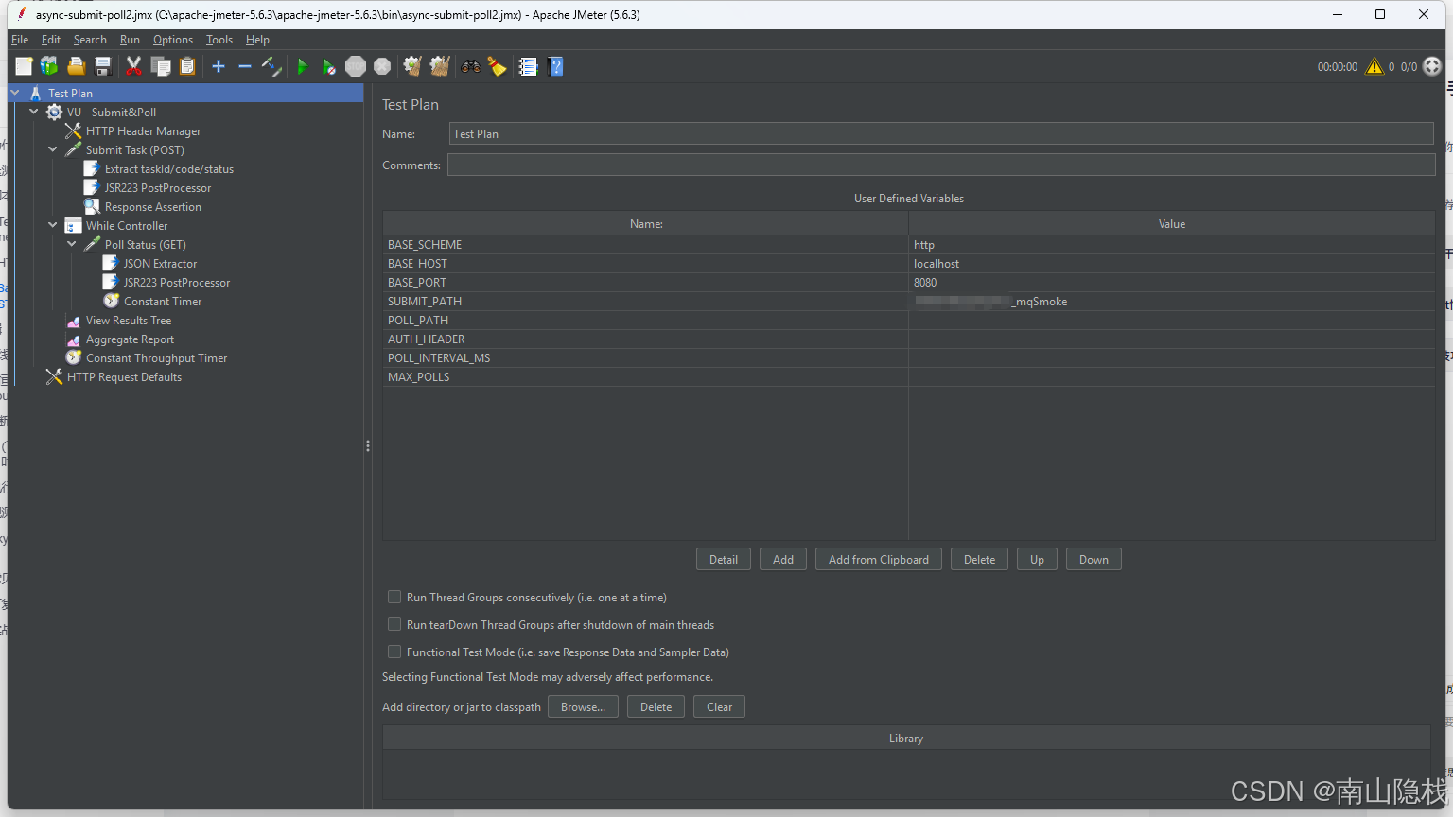Image resolution: width=1453 pixels, height=817 pixels.
Task: Click Start no pauses icon
Action: (x=328, y=66)
